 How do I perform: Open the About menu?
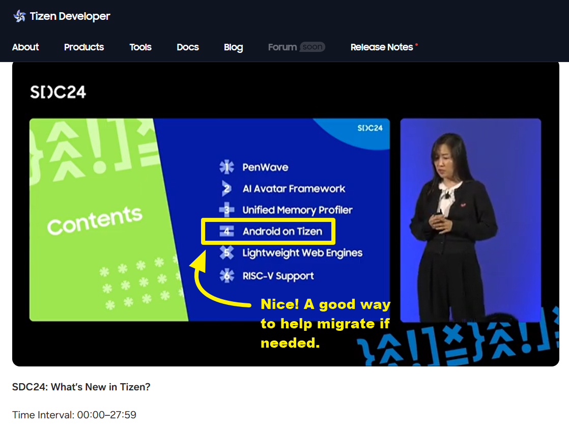pyautogui.click(x=25, y=47)
